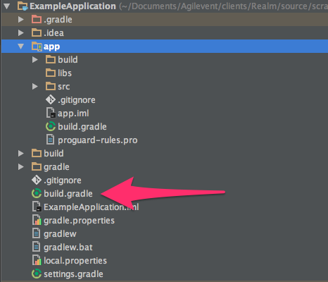Click the libs folder icon

coord(51,73)
